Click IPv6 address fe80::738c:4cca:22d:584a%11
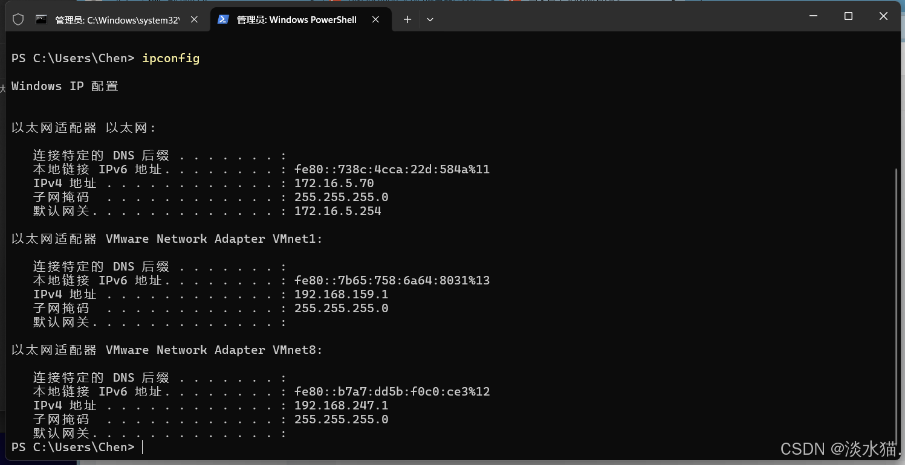Image resolution: width=905 pixels, height=465 pixels. (x=392, y=169)
